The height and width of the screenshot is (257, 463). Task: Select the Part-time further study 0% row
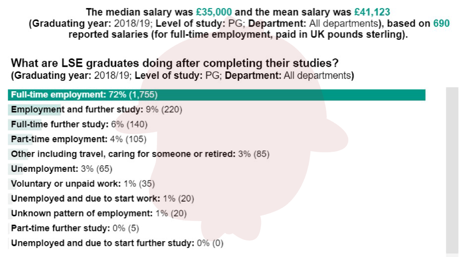tap(75, 228)
